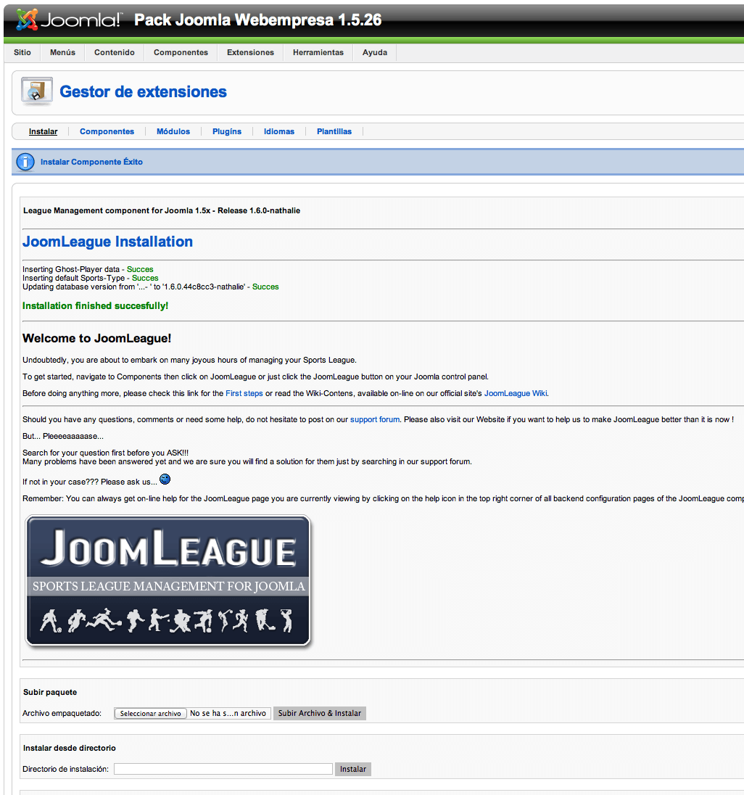Click the Updating database version line
This screenshot has width=744, height=795.
(x=151, y=287)
